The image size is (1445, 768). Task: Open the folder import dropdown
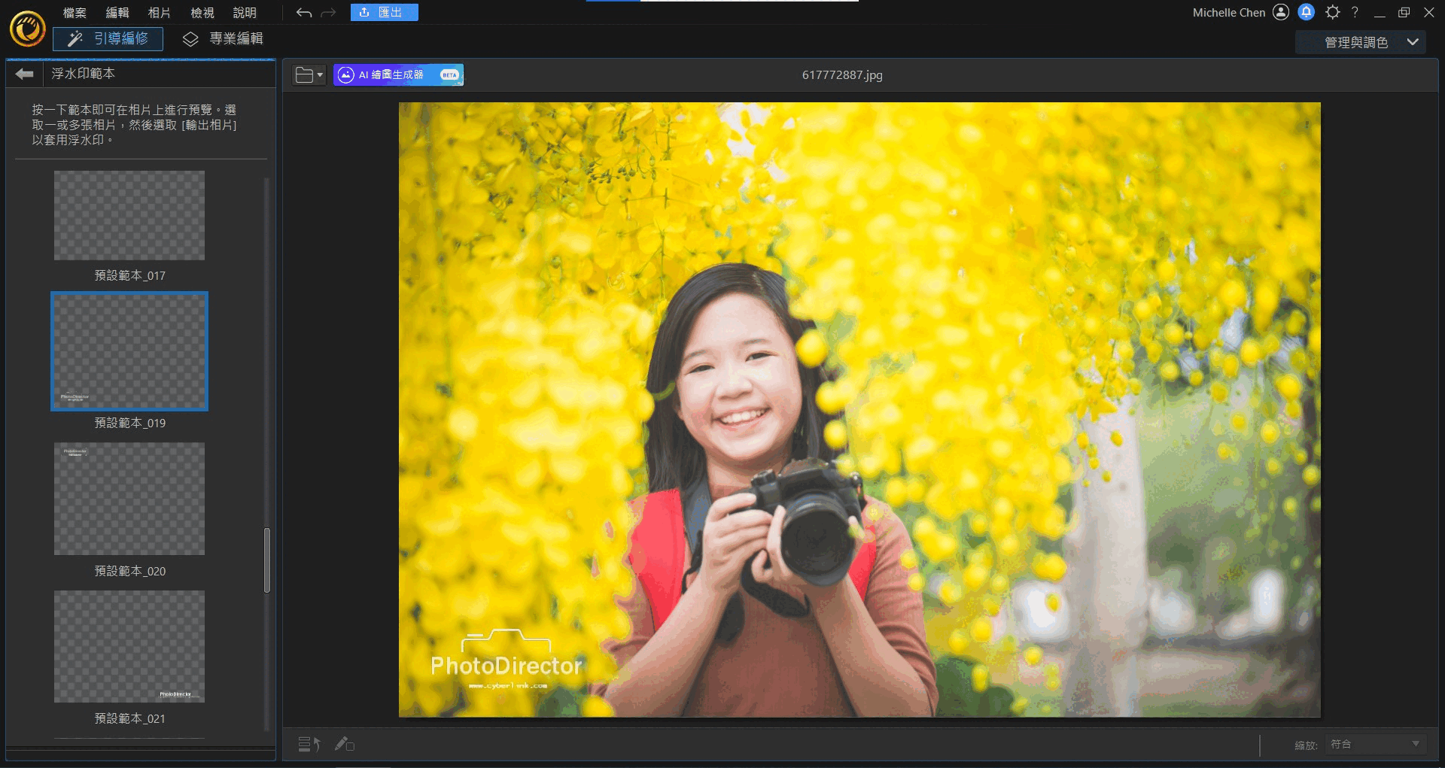pyautogui.click(x=309, y=75)
